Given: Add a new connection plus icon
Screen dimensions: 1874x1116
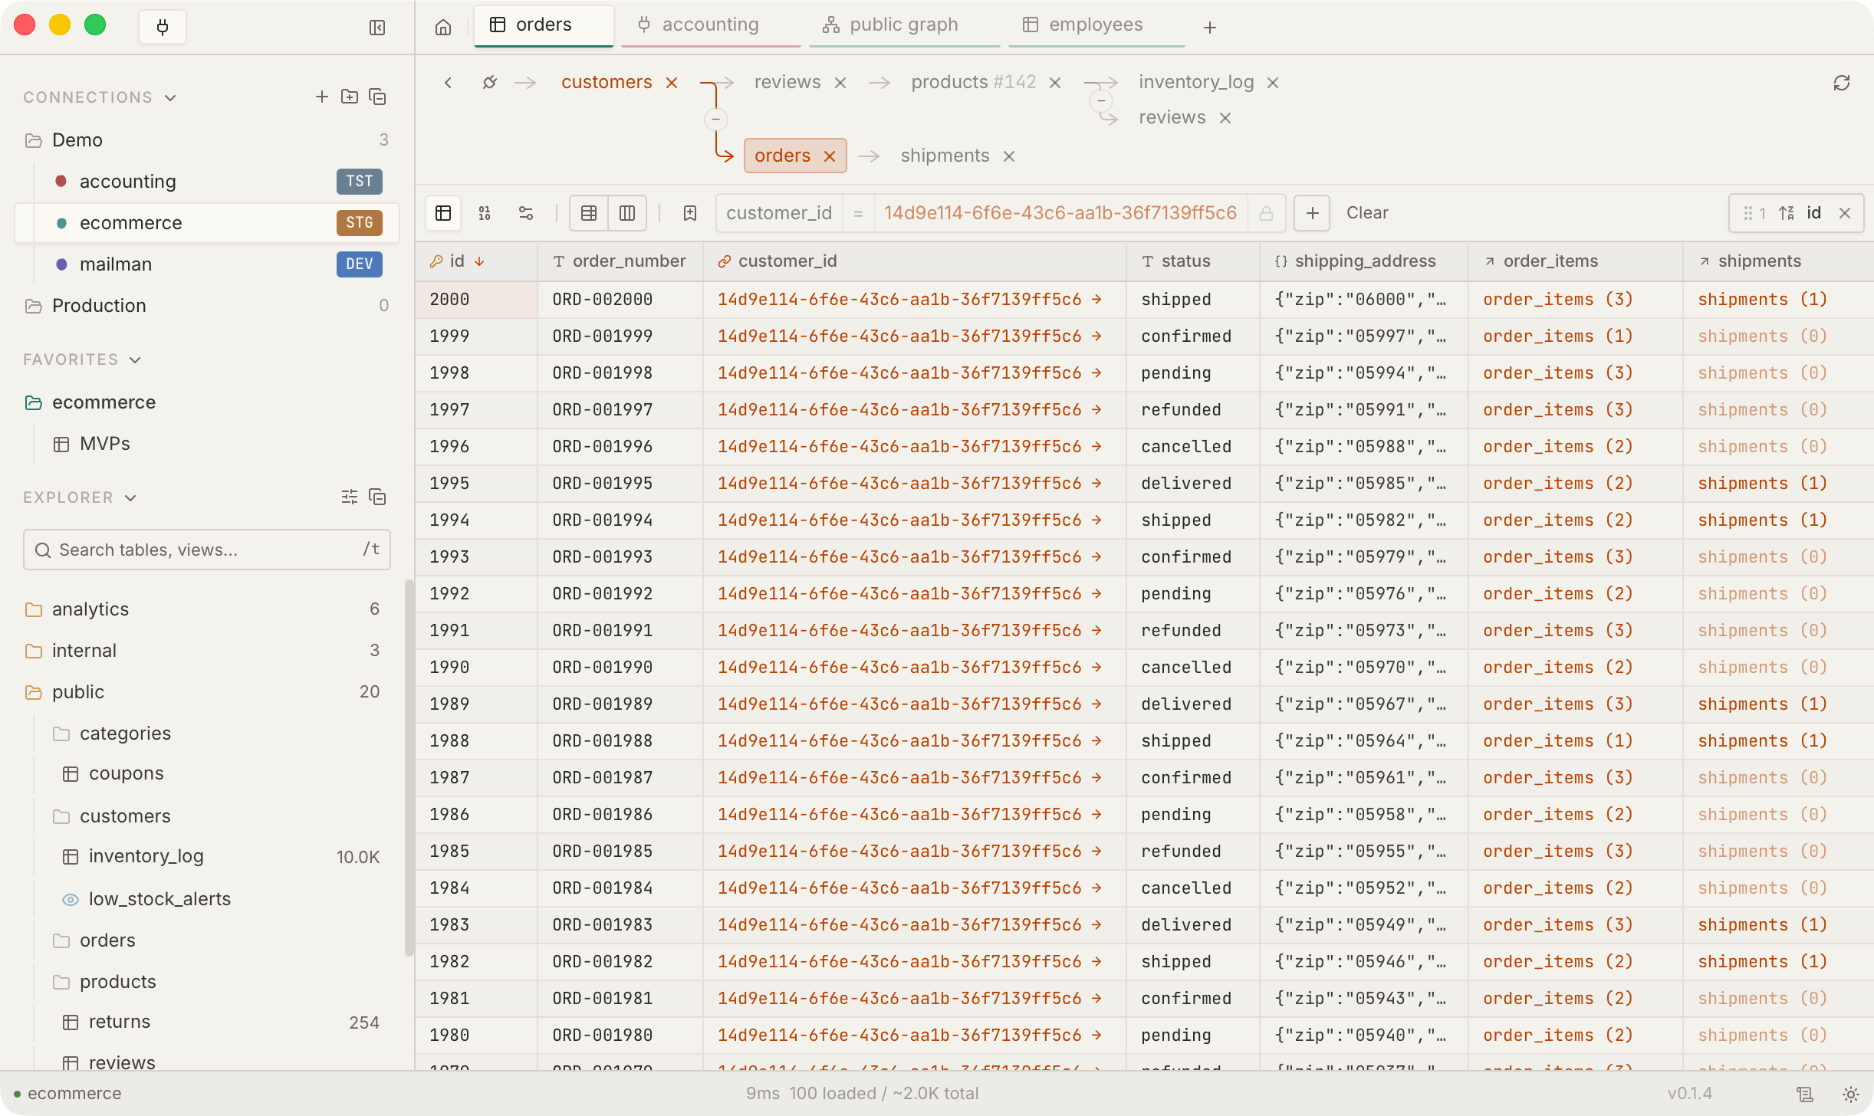Looking at the screenshot, I should 322,97.
